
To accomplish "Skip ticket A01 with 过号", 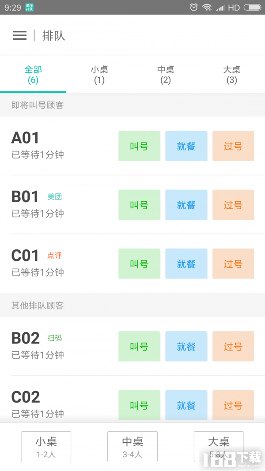I will [233, 146].
